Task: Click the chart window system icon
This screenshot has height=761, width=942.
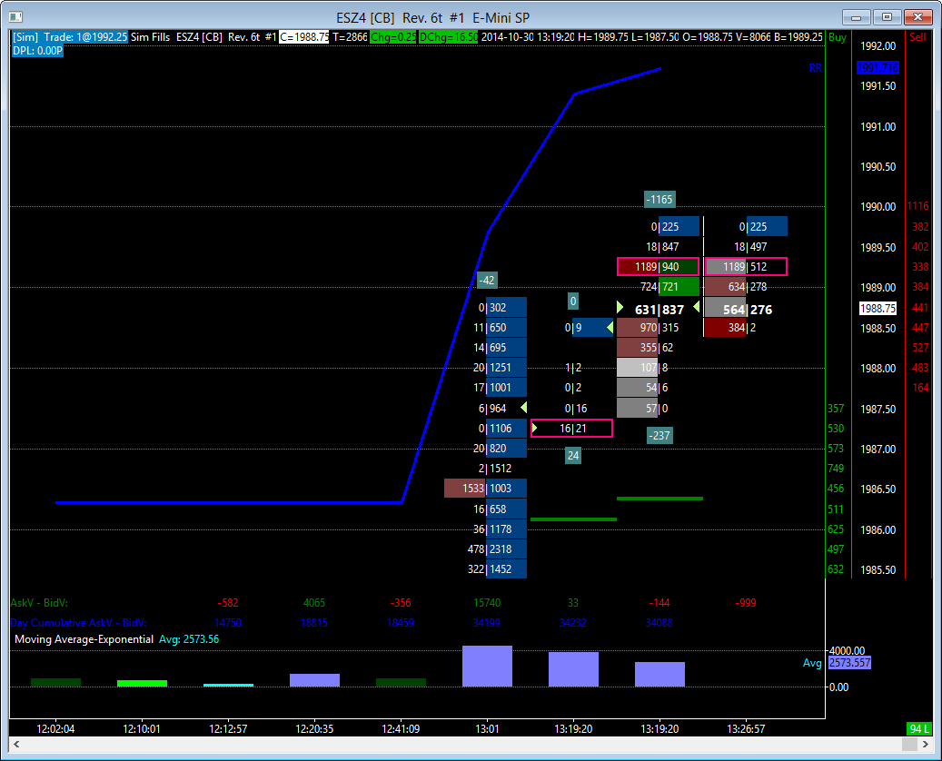Action: pyautogui.click(x=16, y=17)
